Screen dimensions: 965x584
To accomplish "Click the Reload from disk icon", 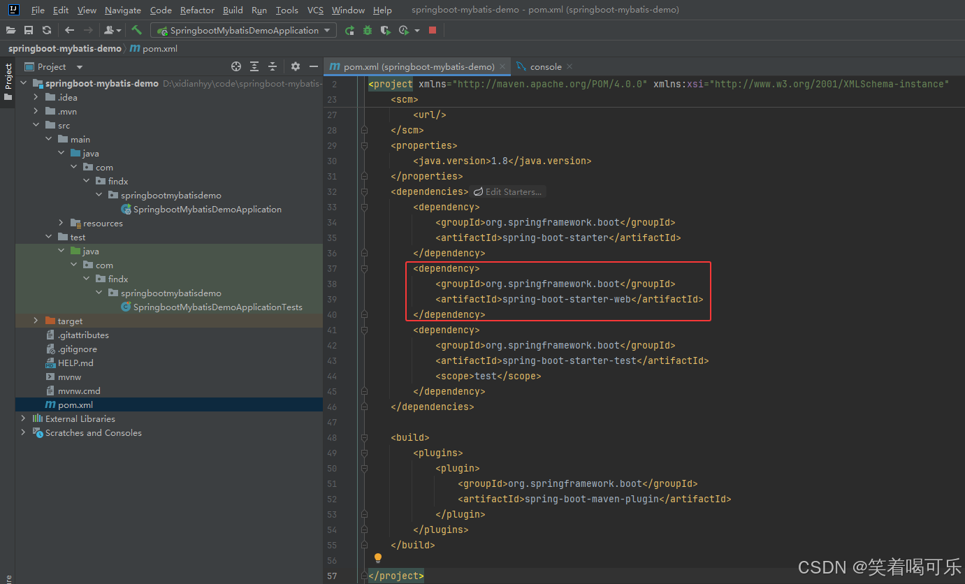I will coord(47,30).
